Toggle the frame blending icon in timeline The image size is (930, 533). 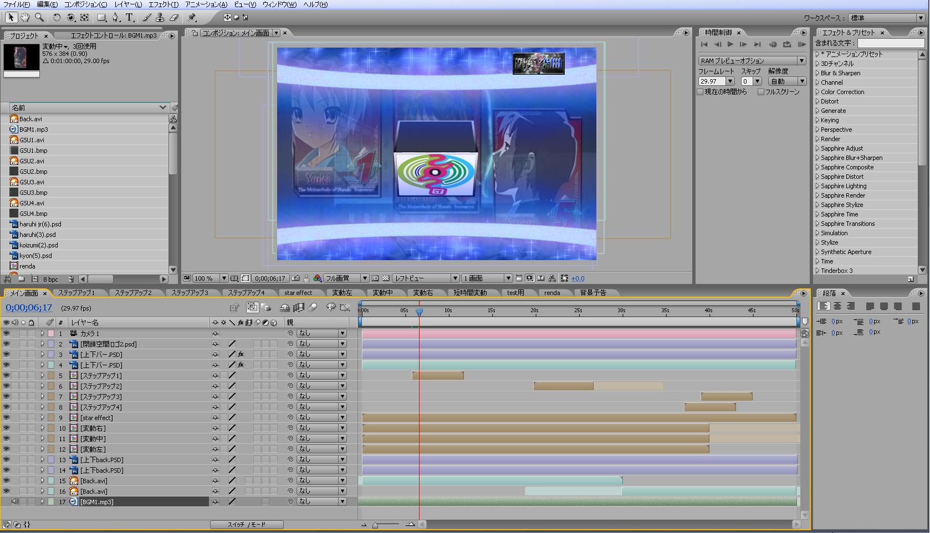click(299, 308)
